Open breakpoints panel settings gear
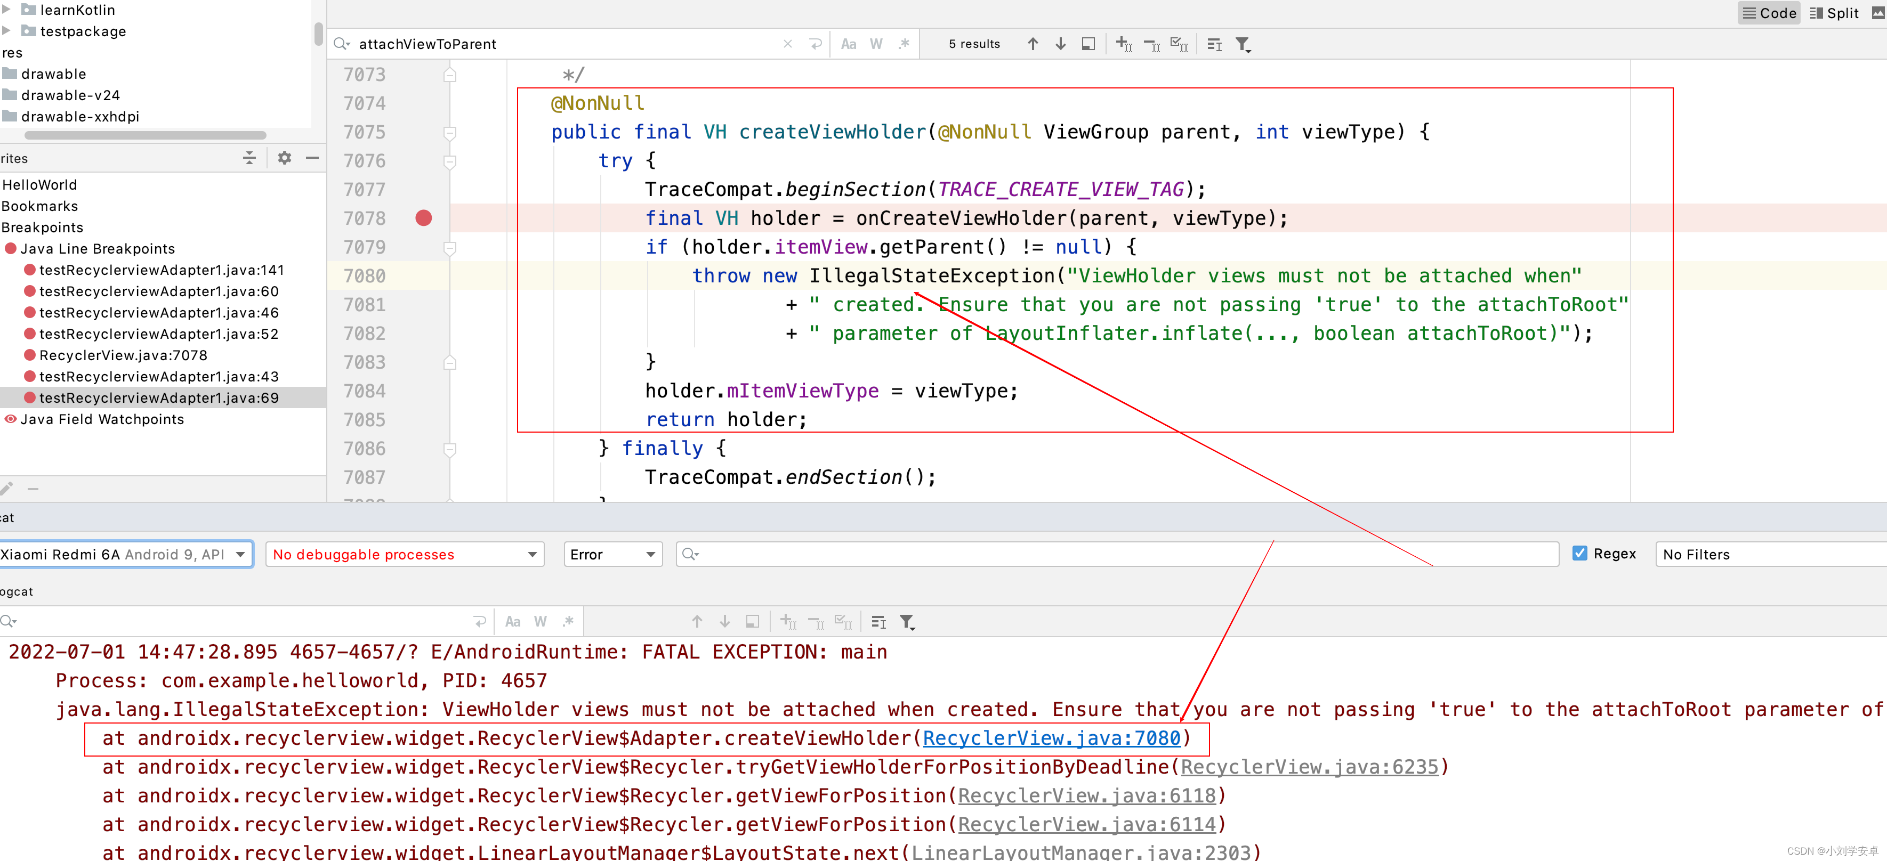Image resolution: width=1887 pixels, height=861 pixels. tap(284, 158)
